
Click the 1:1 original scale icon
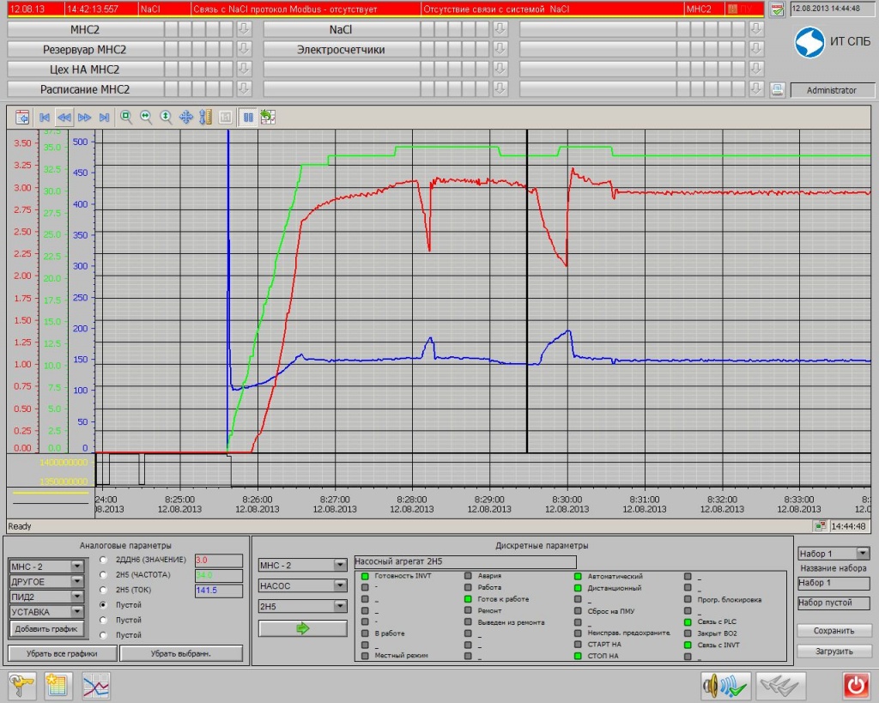pyautogui.click(x=226, y=117)
